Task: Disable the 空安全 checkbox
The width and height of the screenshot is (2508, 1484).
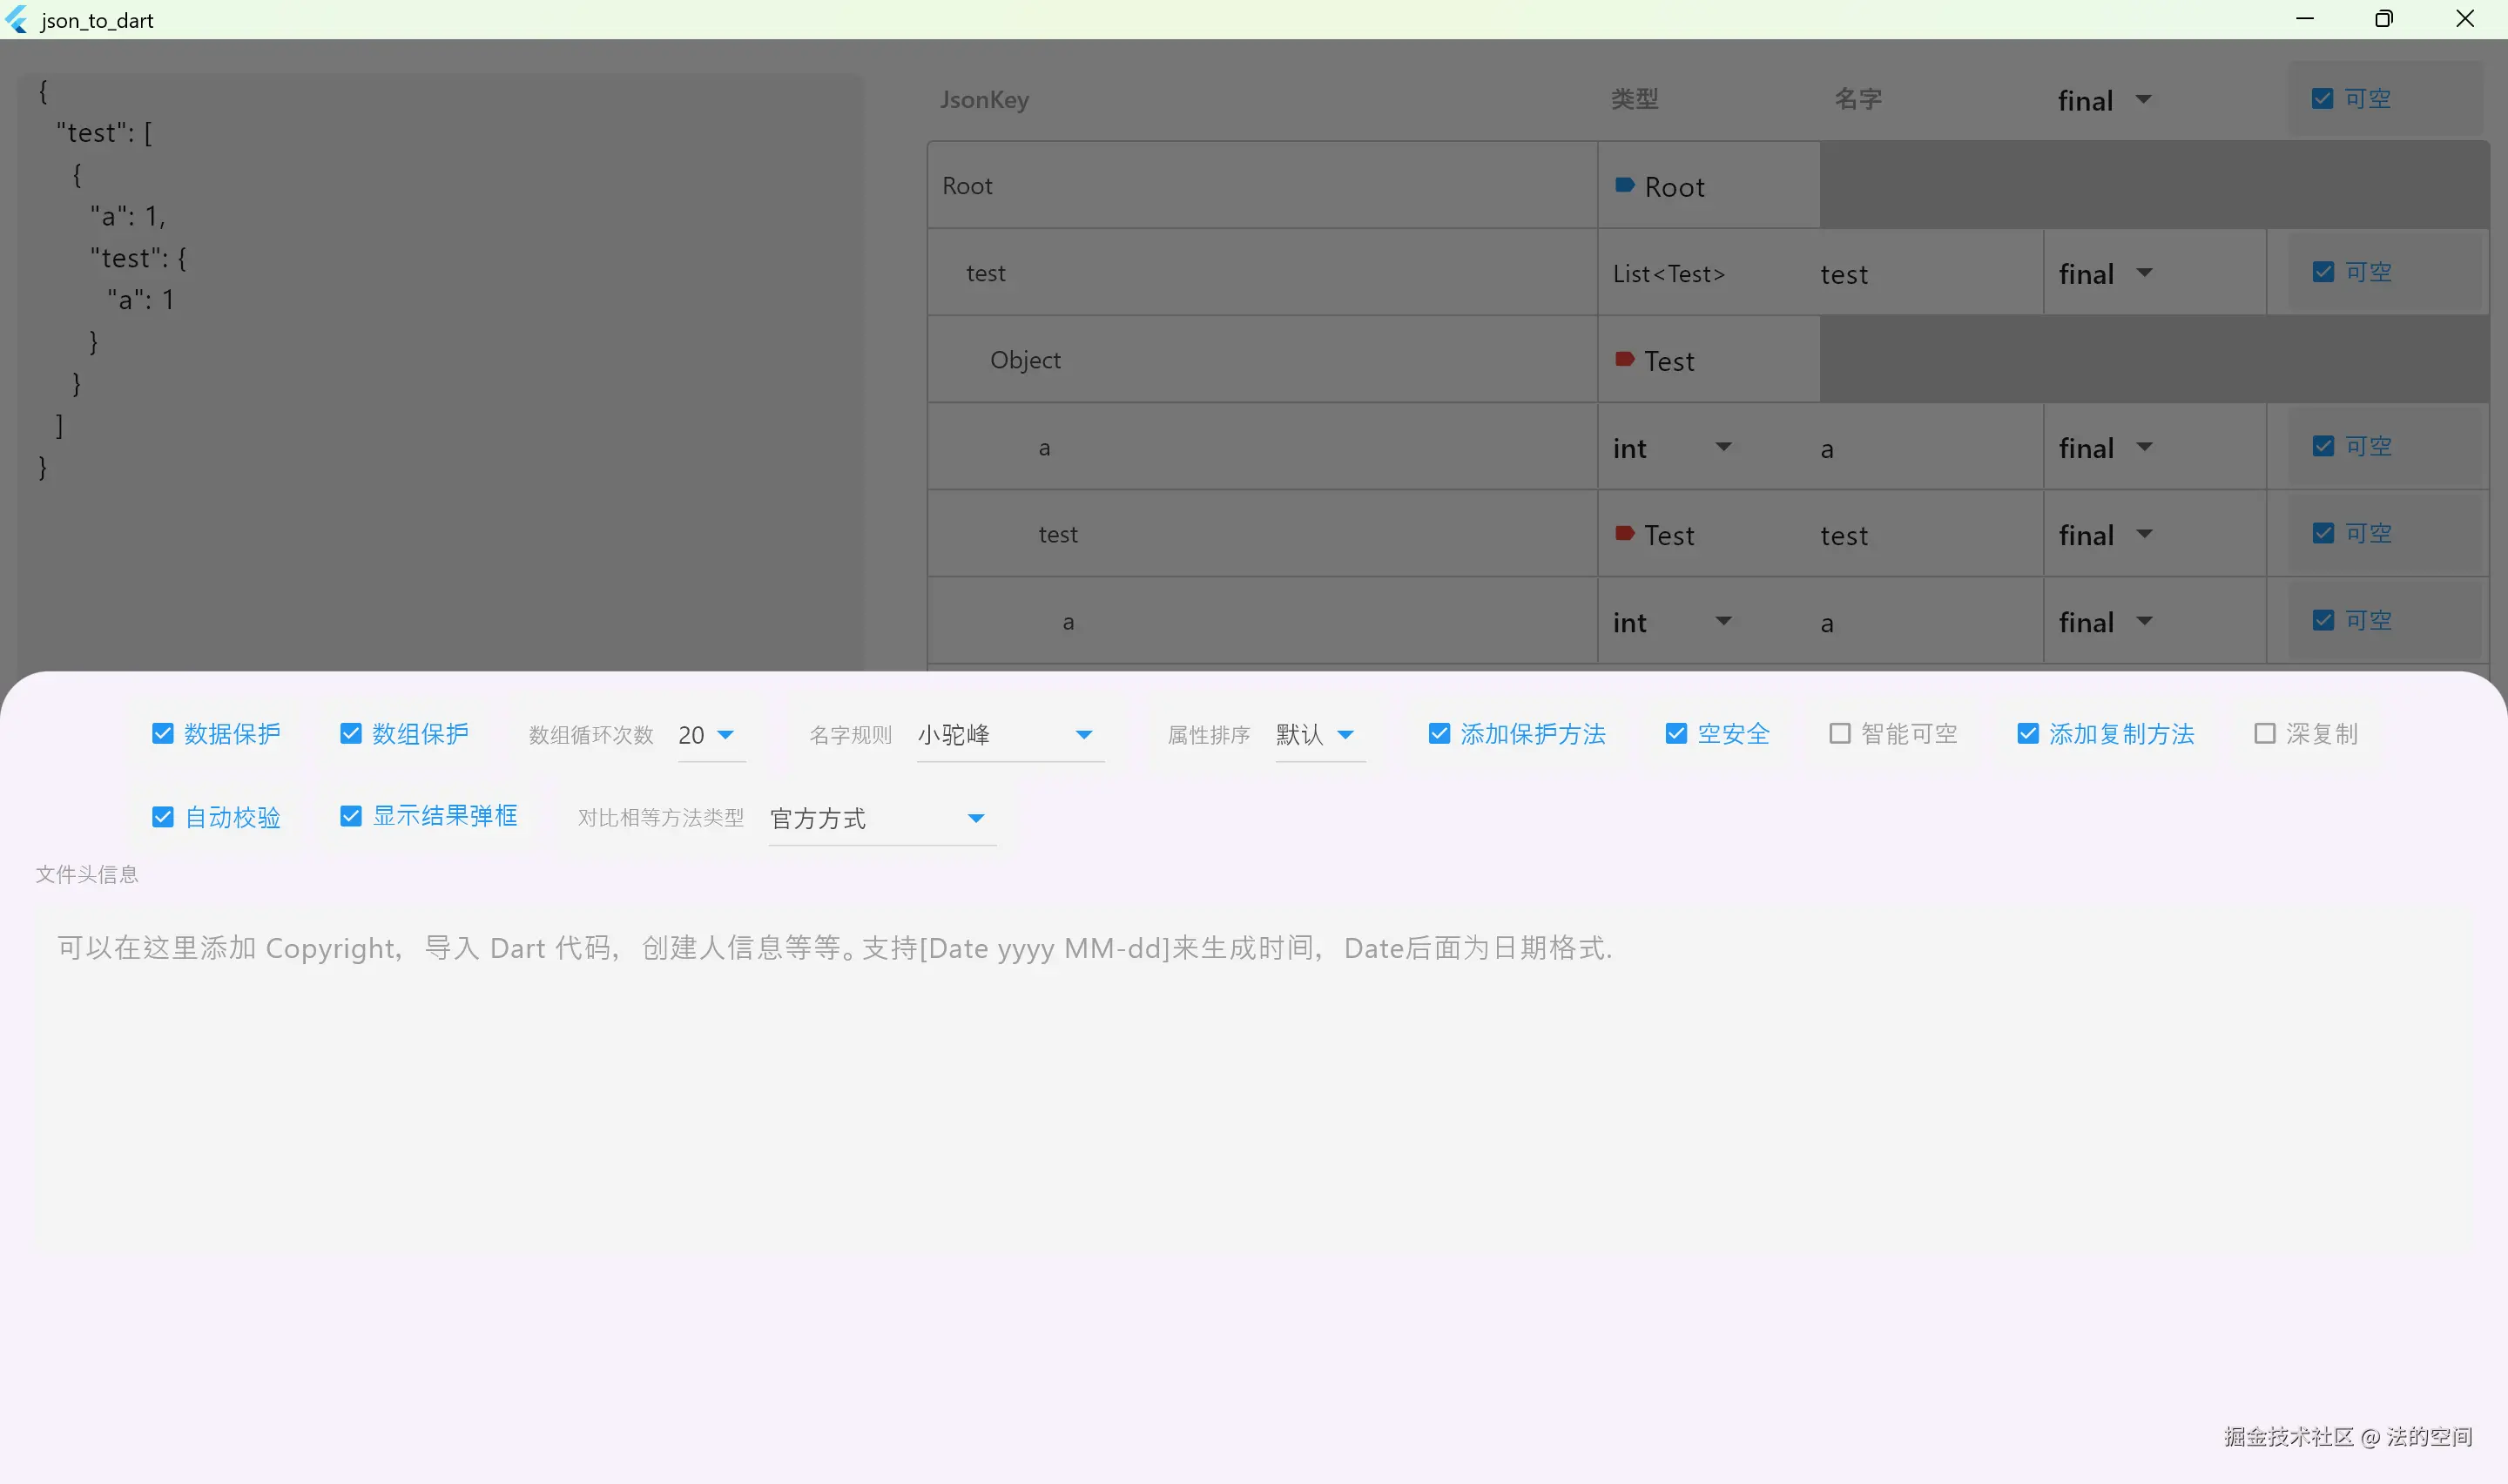Action: click(x=1675, y=733)
